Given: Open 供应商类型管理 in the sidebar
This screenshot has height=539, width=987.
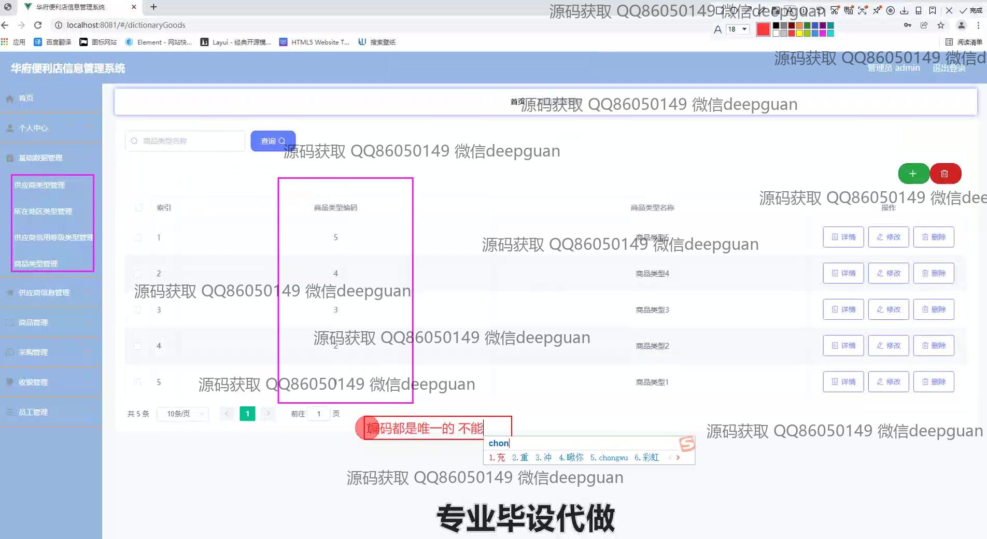Looking at the screenshot, I should (39, 185).
